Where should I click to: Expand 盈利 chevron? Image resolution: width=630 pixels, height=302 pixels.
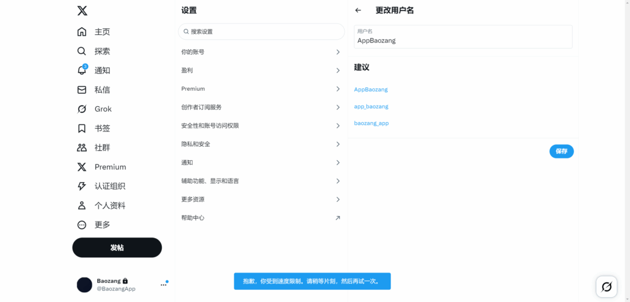pos(338,70)
